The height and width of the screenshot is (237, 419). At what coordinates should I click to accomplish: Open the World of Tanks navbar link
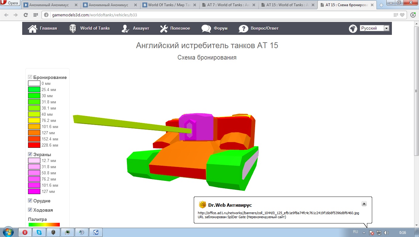click(x=95, y=28)
